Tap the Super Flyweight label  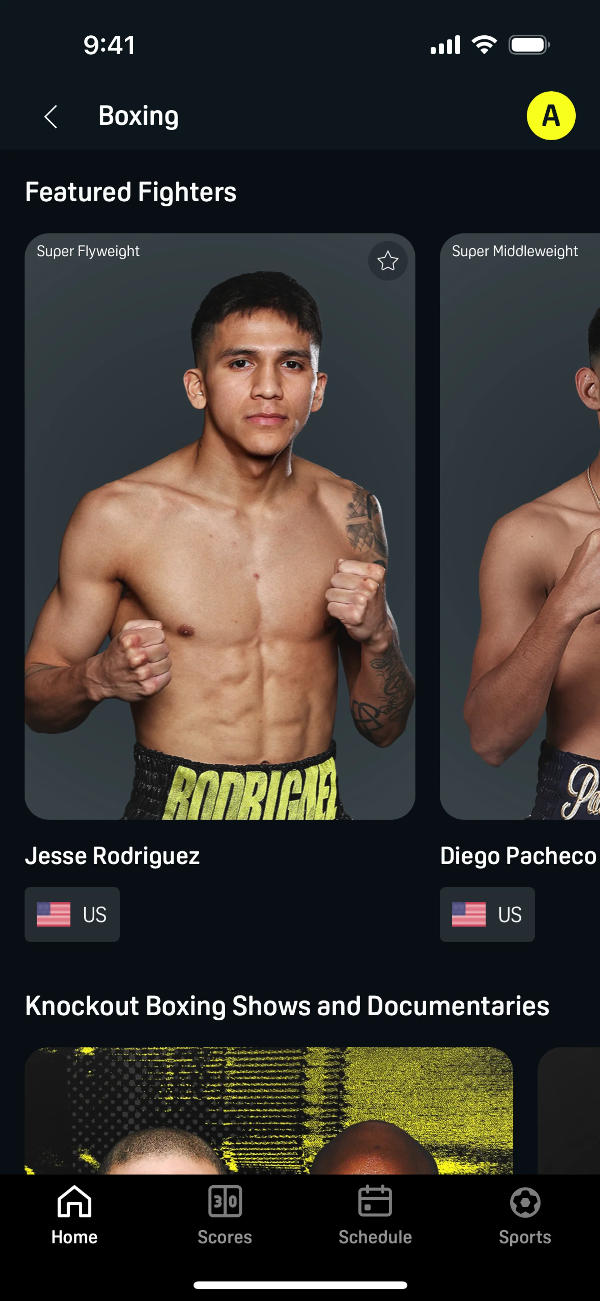88,251
